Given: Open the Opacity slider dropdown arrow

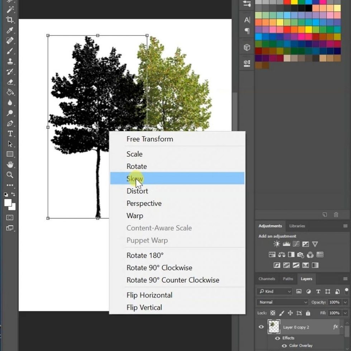Looking at the screenshot, I should pos(345,302).
